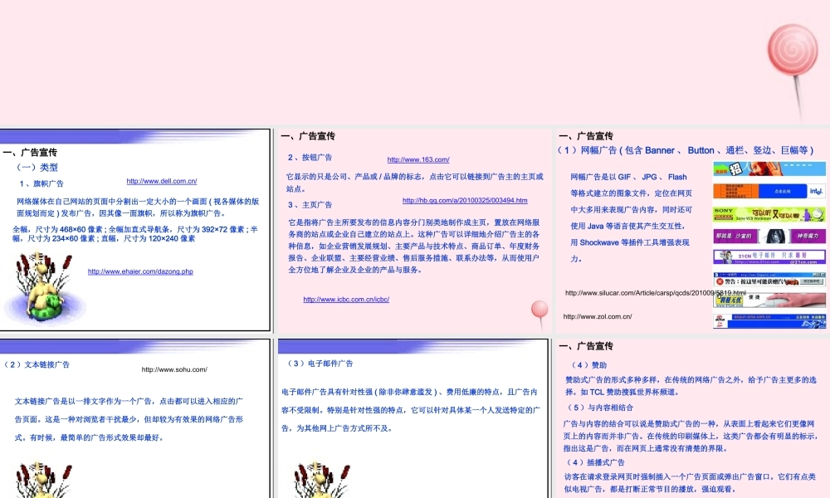Select the subheading 3、主页广告
The height and width of the screenshot is (498, 830).
pyautogui.click(x=310, y=204)
